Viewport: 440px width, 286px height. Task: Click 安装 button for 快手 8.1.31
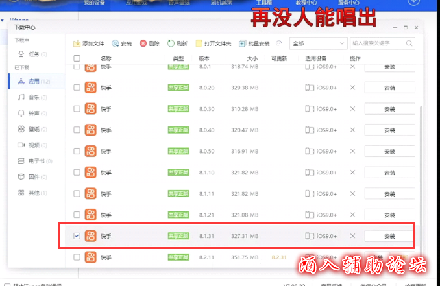pyautogui.click(x=389, y=236)
